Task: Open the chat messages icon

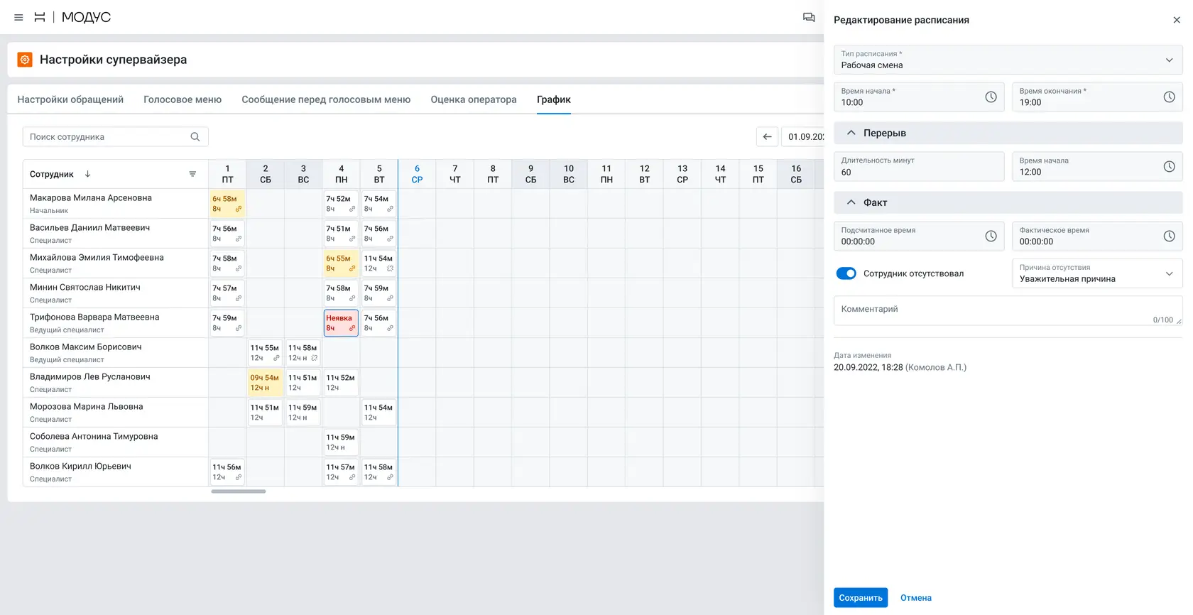Action: 809,17
